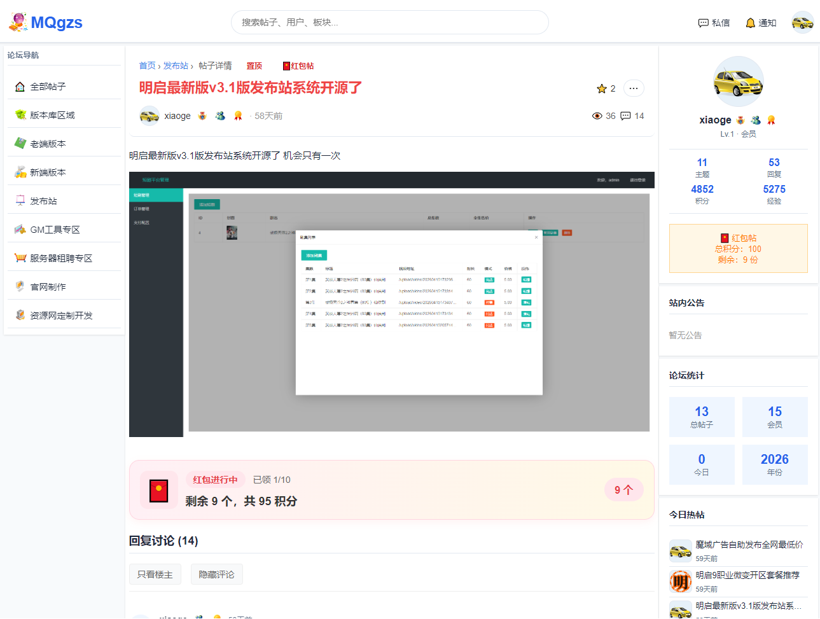Open hot post 魔域广告自助发布全网最低价

(749, 545)
